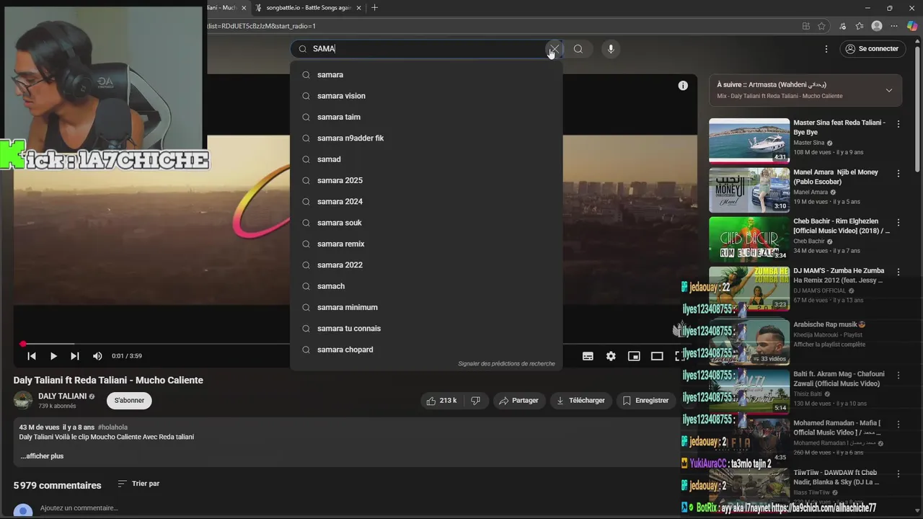Skip to previous video in the player
This screenshot has height=519, width=923.
point(32,356)
